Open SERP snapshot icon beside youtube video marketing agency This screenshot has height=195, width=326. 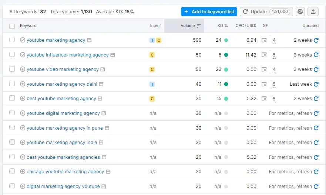tap(102, 69)
